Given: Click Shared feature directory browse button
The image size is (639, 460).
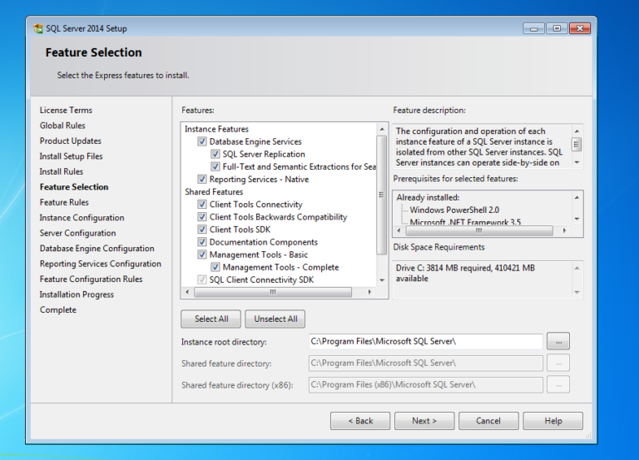Looking at the screenshot, I should [x=558, y=364].
